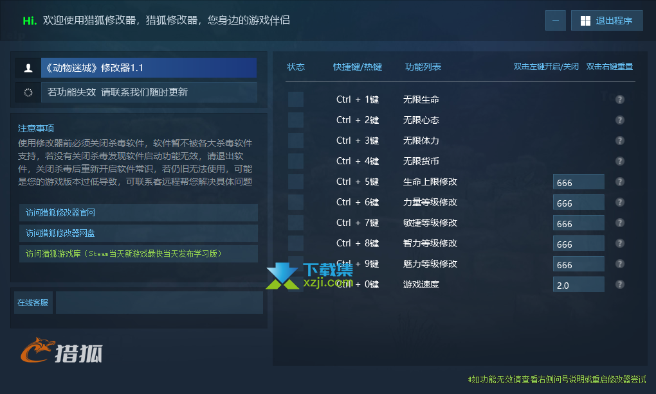The width and height of the screenshot is (656, 394).
Task: Click the 敏捷等级修改 value field
Action: [x=579, y=223]
